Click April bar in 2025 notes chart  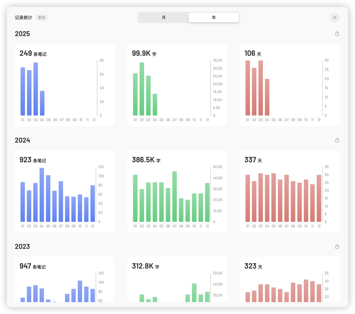coord(42,103)
